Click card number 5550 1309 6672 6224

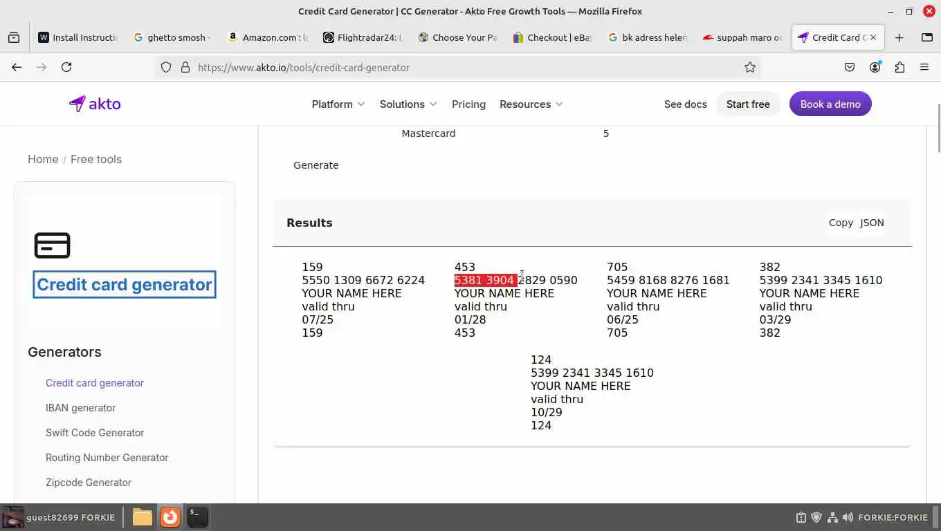(x=363, y=280)
